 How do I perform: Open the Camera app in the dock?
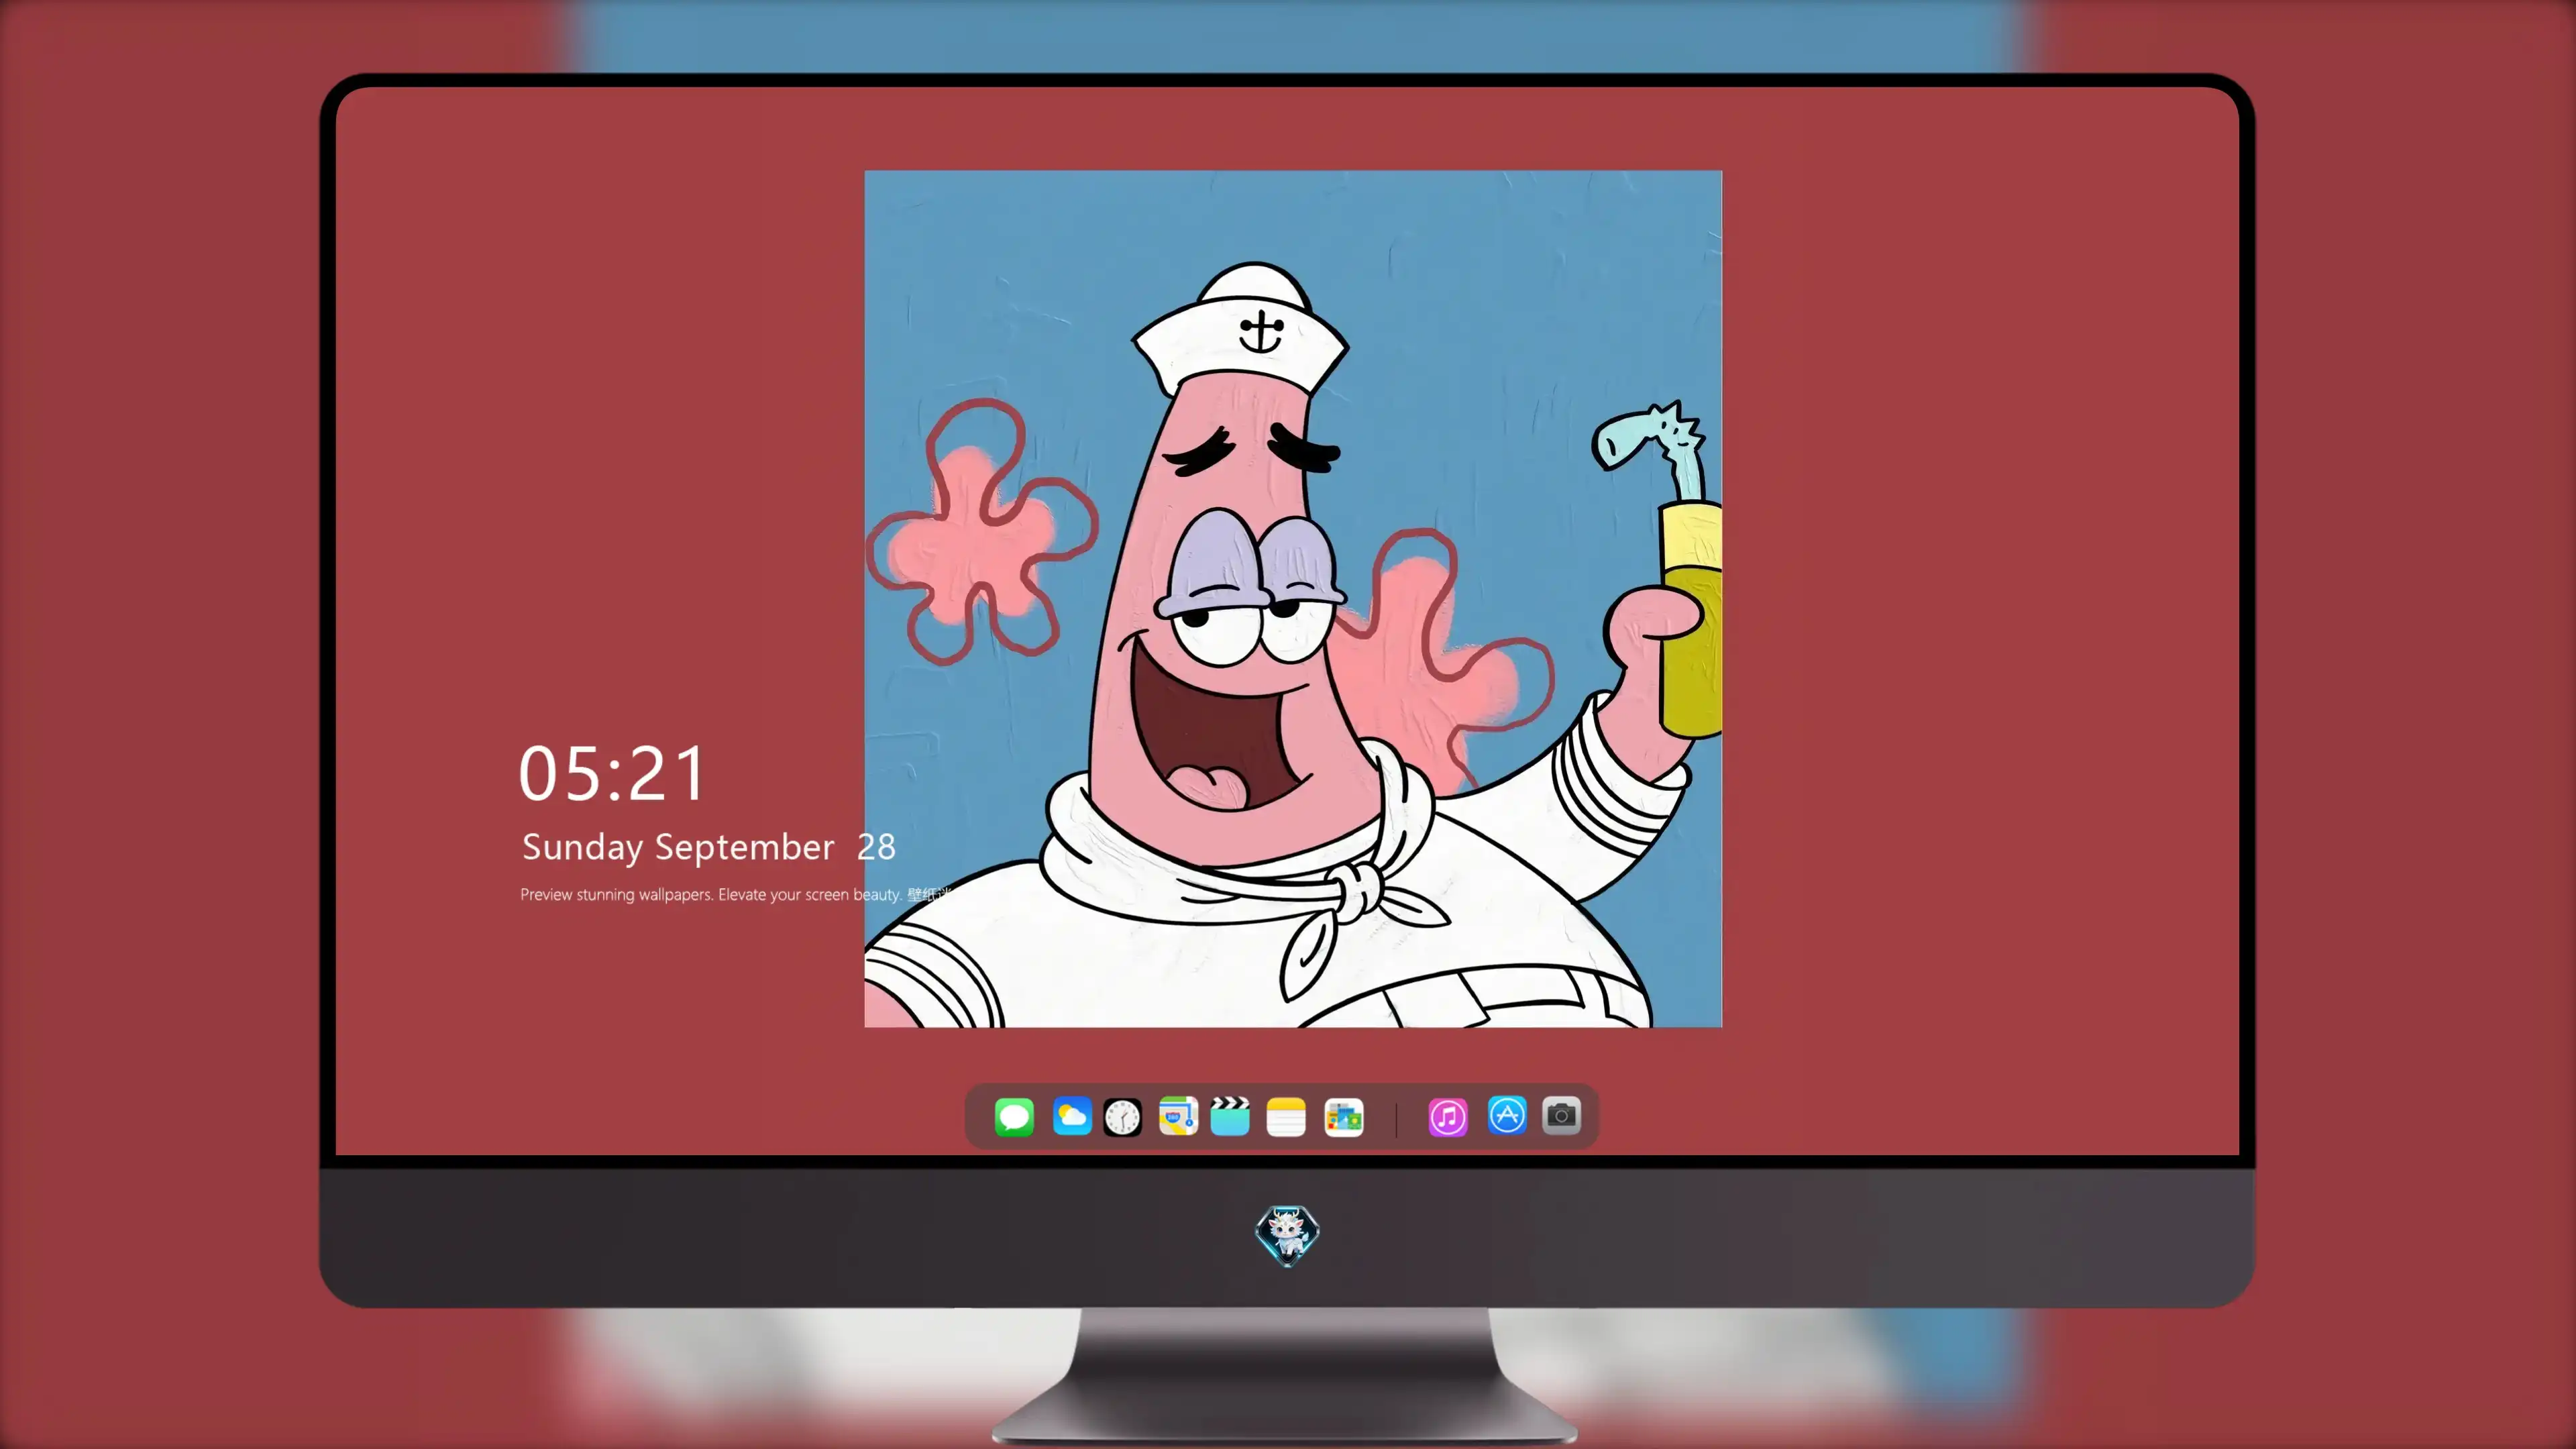[x=1561, y=1115]
